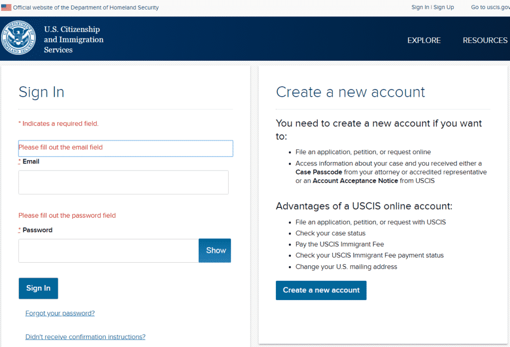
Task: Click 'File an application, petition, or request online' bullet
Action: 363,152
